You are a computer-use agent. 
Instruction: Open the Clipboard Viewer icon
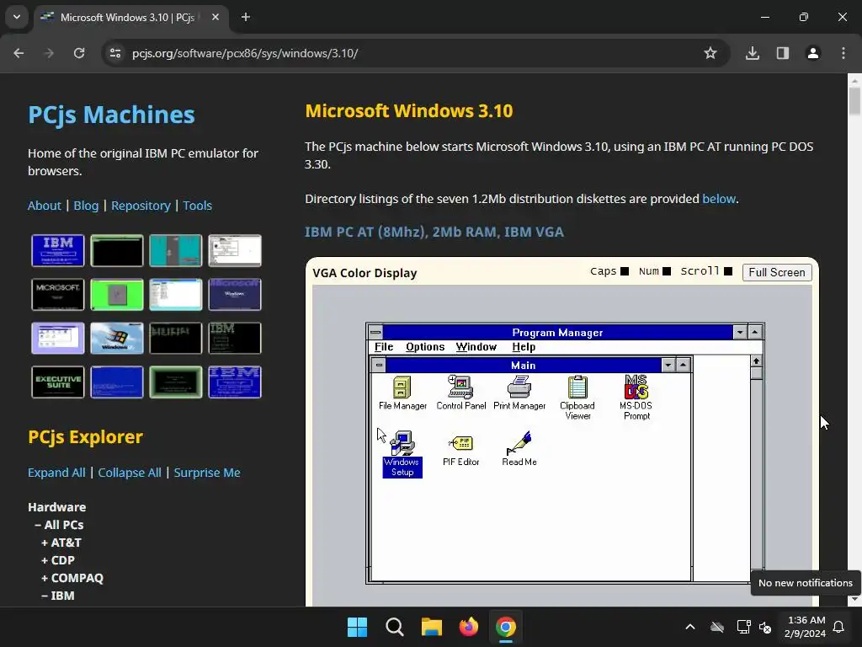click(577, 398)
